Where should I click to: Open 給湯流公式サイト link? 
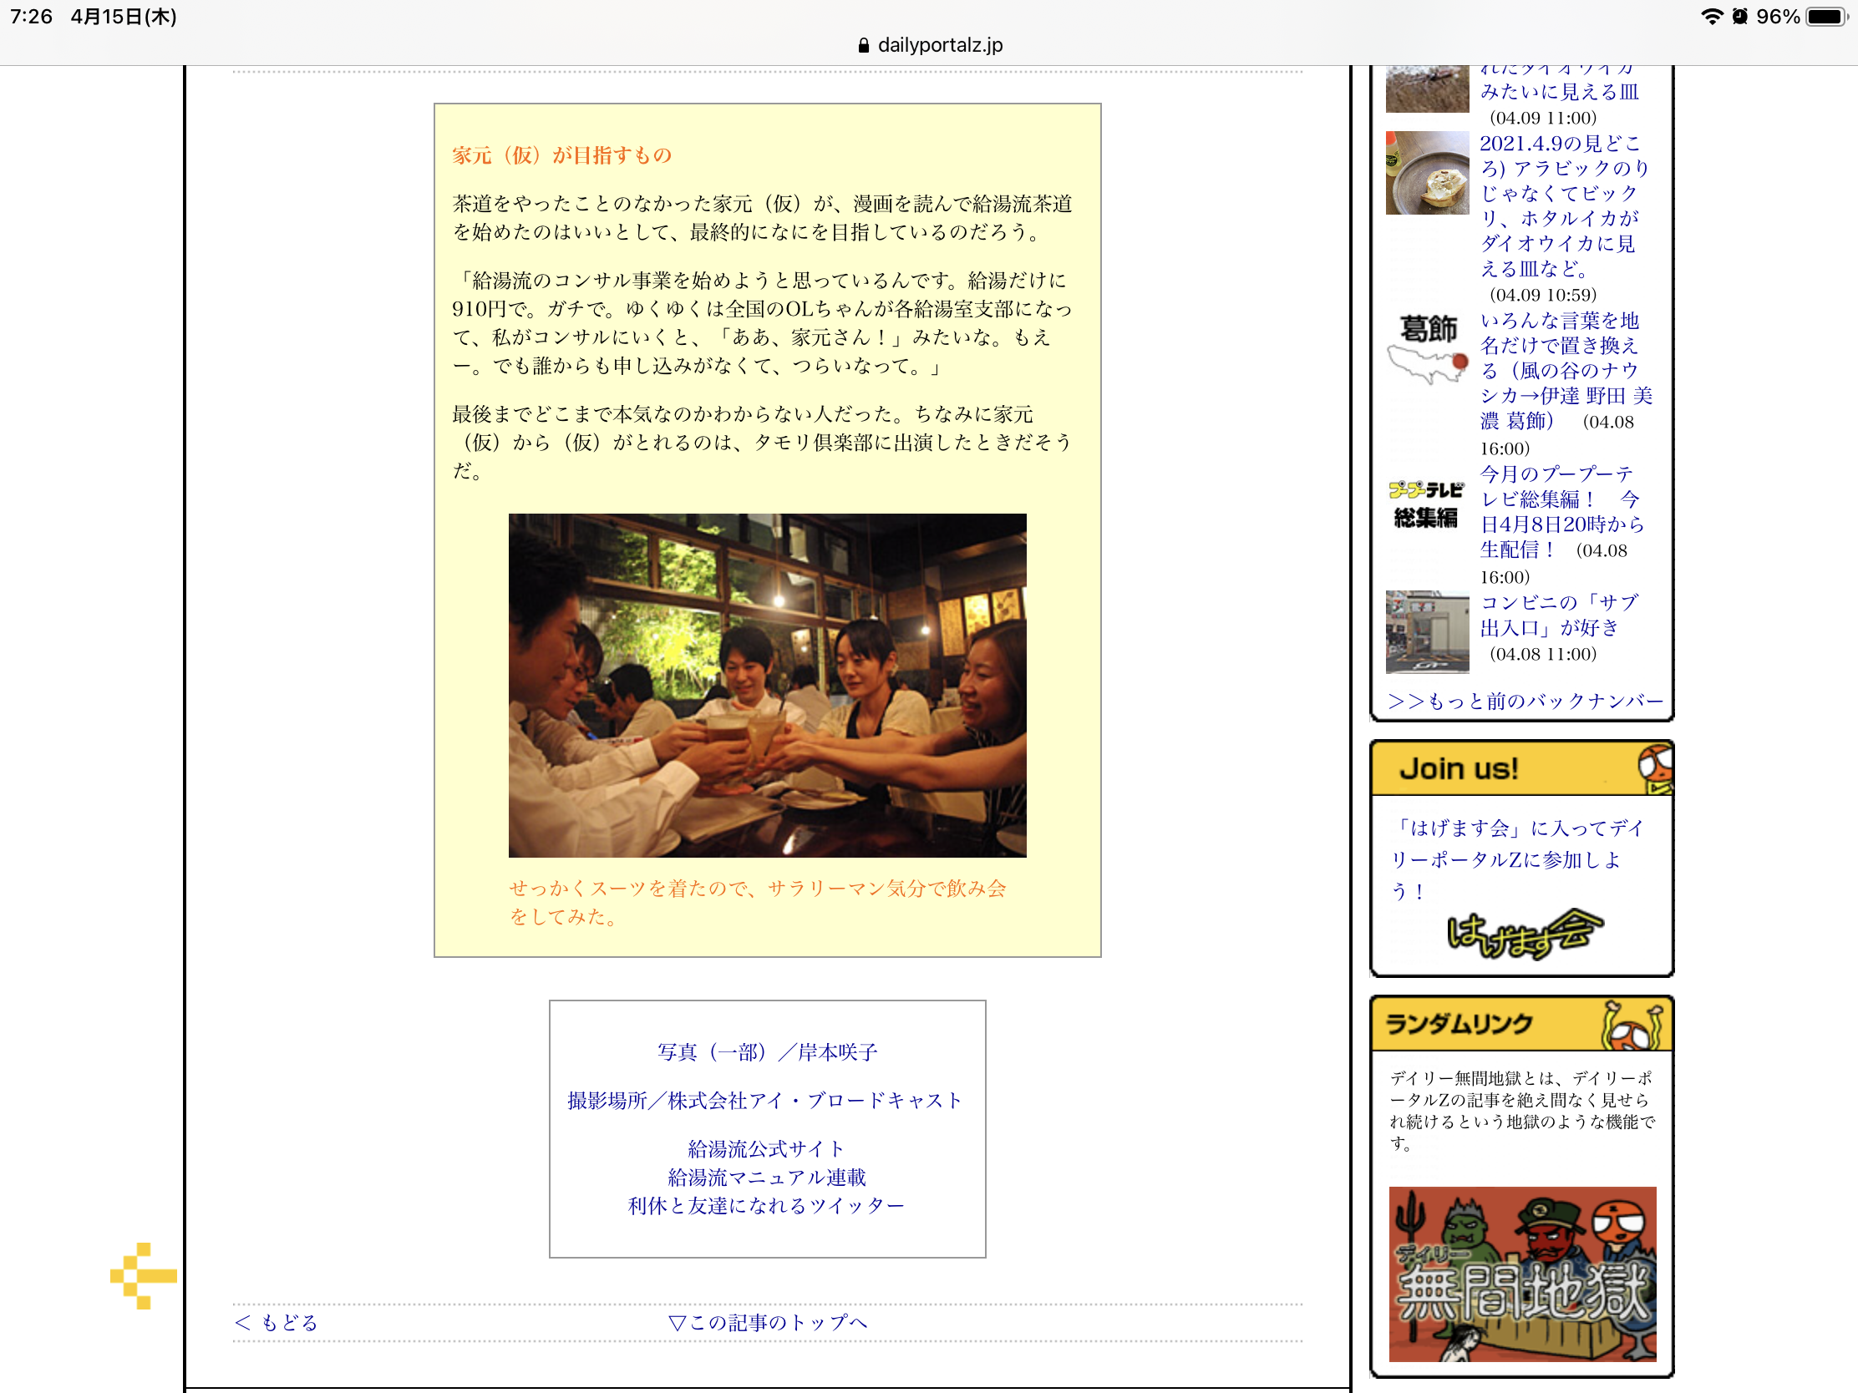tap(766, 1148)
